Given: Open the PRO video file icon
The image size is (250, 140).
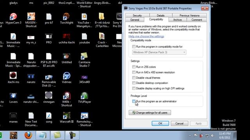Looking at the screenshot, I should 48,37.
